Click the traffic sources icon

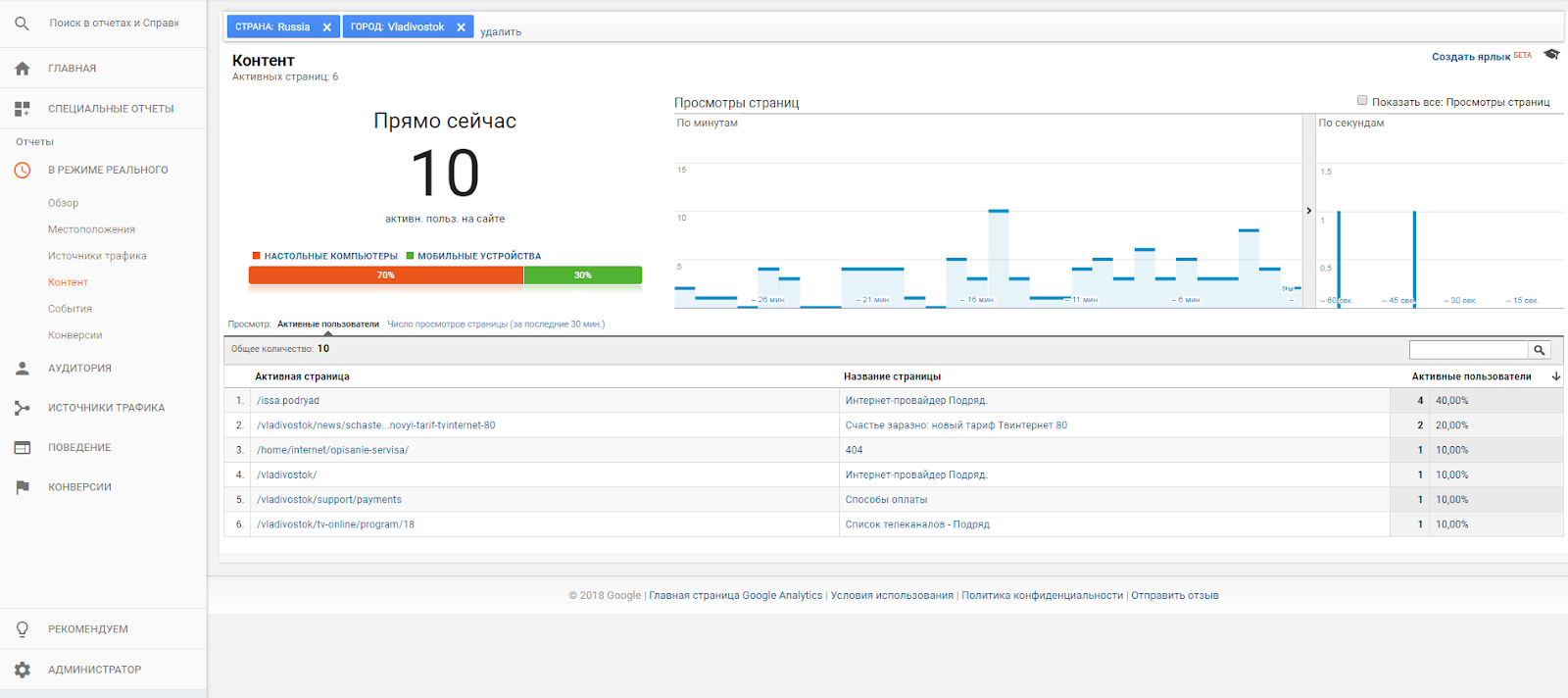(x=22, y=408)
